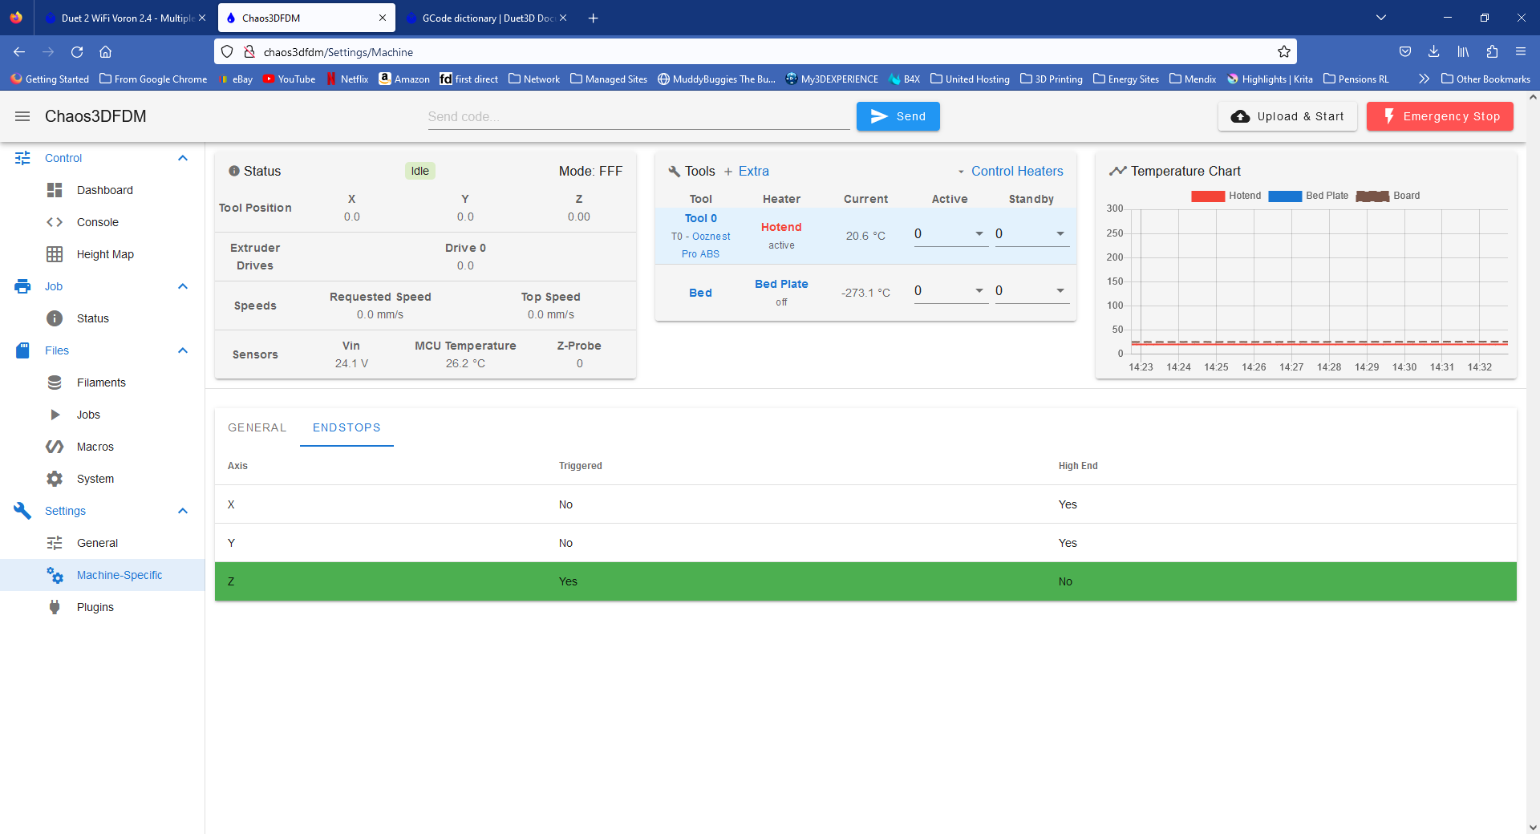Click the Send button
Viewport: 1540px width, 834px height.
click(x=898, y=116)
